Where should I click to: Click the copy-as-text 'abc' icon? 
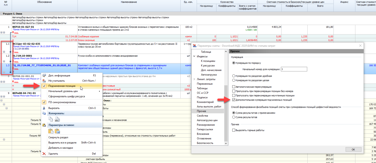click(x=57, y=119)
